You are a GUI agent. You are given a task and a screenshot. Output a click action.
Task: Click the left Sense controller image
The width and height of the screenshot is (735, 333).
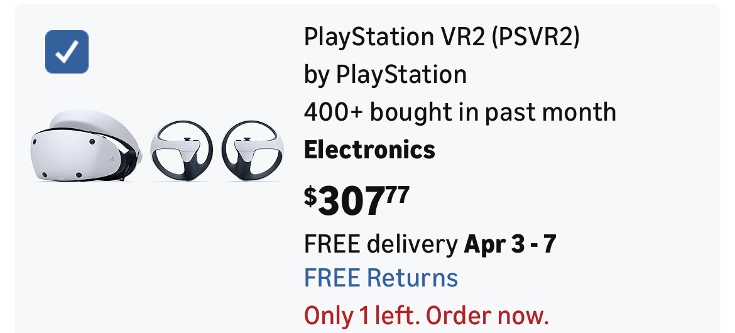pos(182,150)
